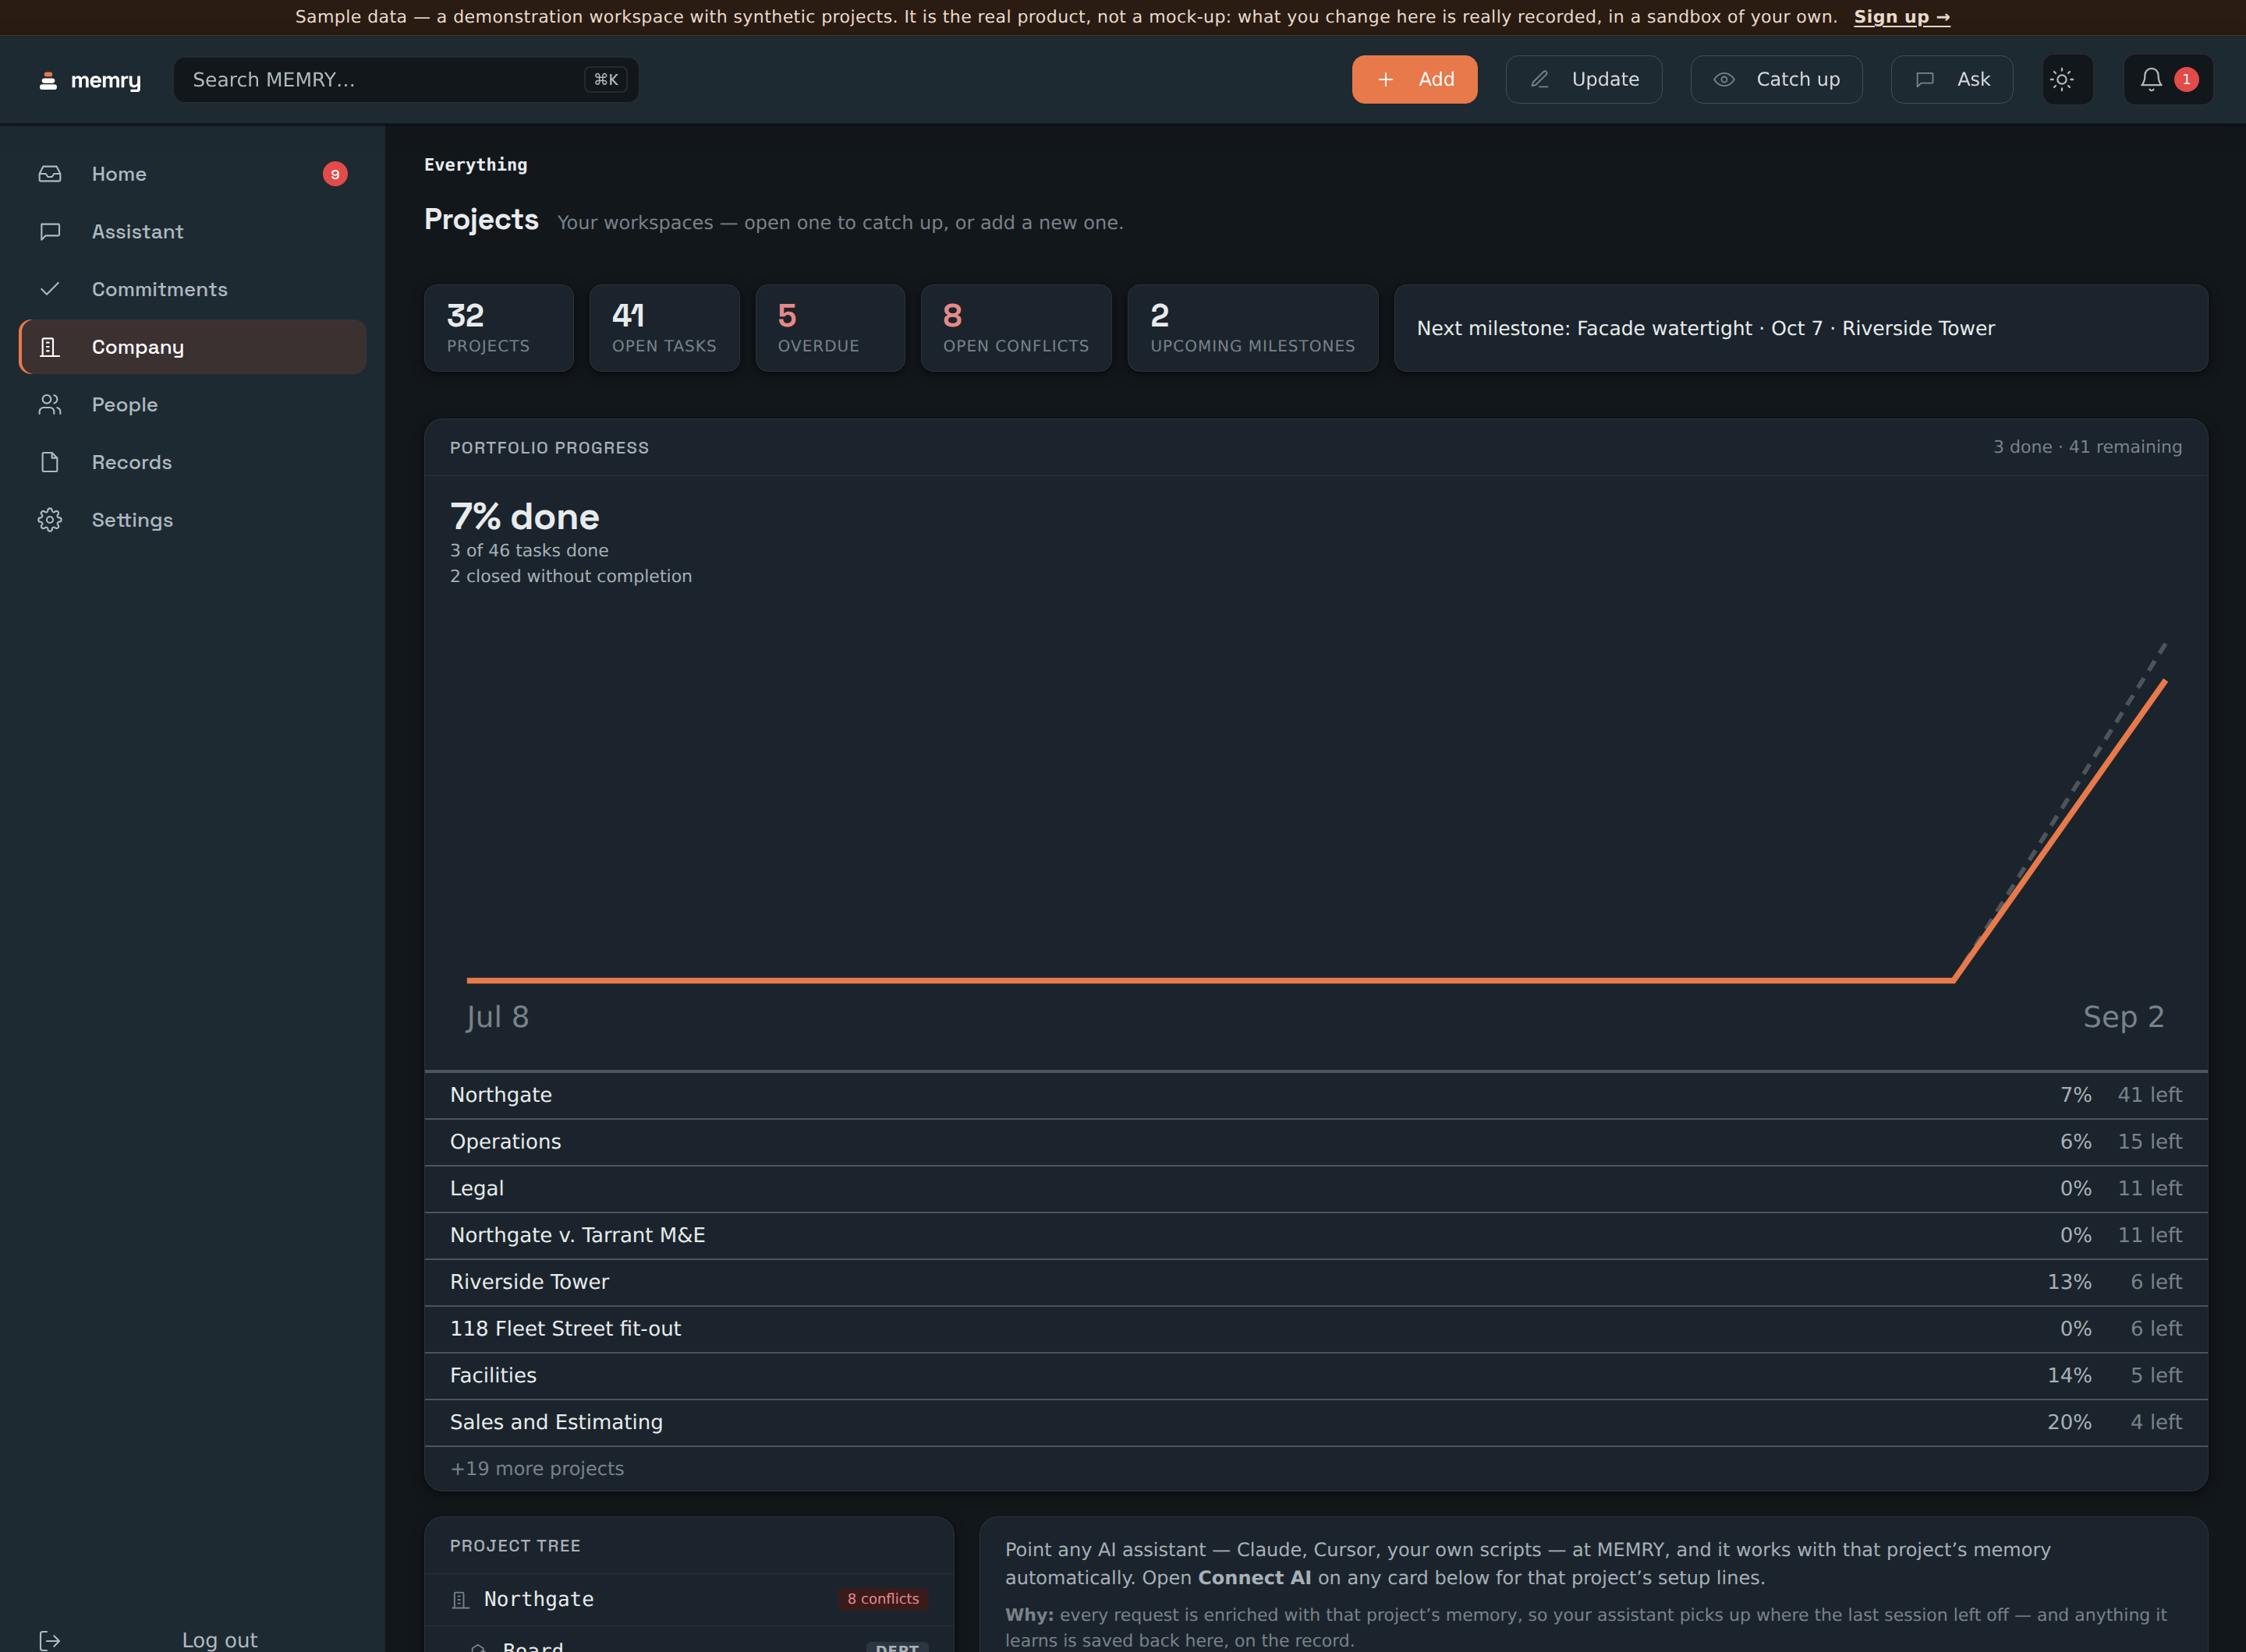Click the Log out arrow icon
Image resolution: width=2246 pixels, height=1652 pixels.
pyautogui.click(x=50, y=1640)
